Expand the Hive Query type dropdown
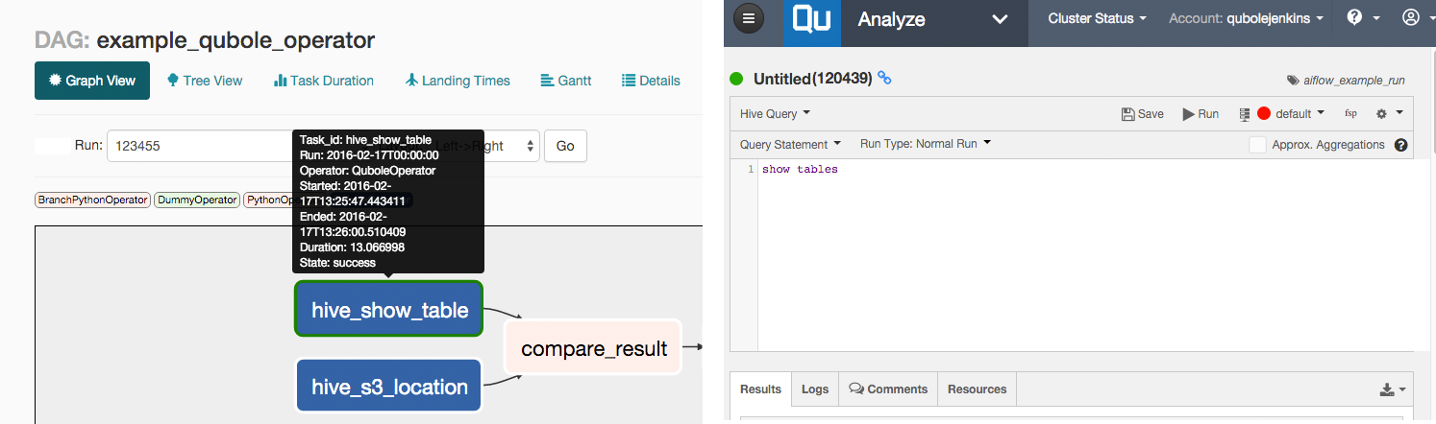 [775, 113]
